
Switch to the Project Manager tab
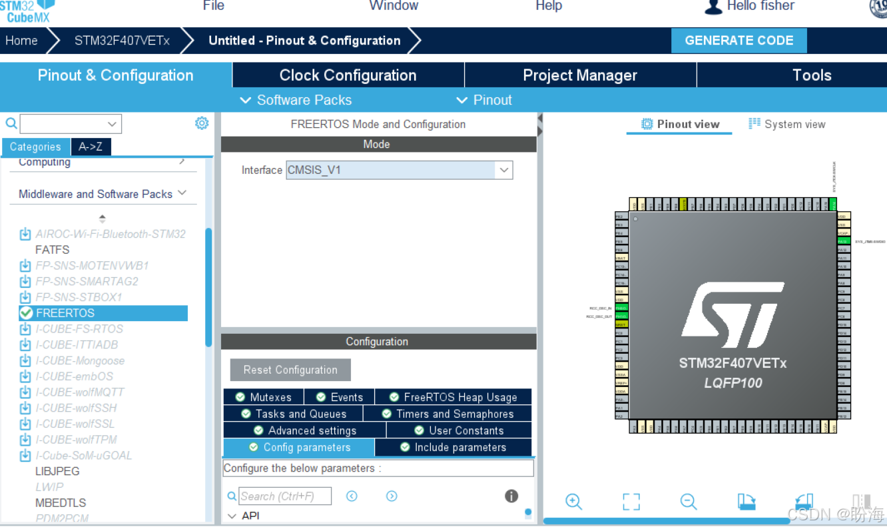(580, 75)
